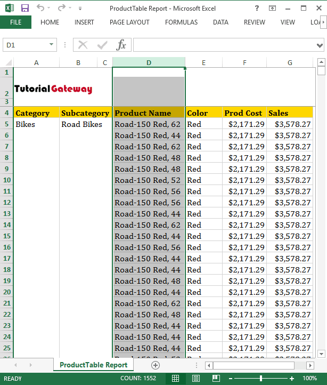This screenshot has height=385, width=327.
Task: Zoom out with minus button
Action: tap(231, 379)
